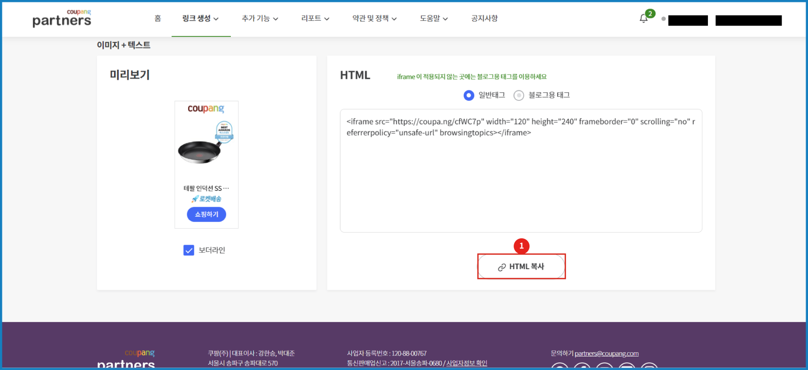Click the 쇼핑하기 button in the preview

click(x=206, y=214)
